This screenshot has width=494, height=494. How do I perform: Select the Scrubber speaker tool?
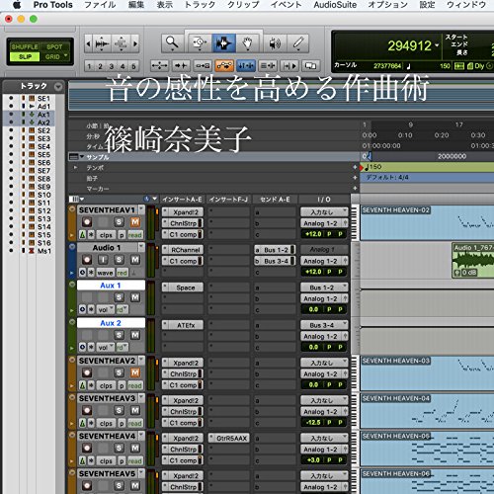click(x=275, y=42)
